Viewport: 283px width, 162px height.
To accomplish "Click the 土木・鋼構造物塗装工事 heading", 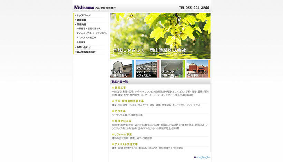I will (x=129, y=101).
